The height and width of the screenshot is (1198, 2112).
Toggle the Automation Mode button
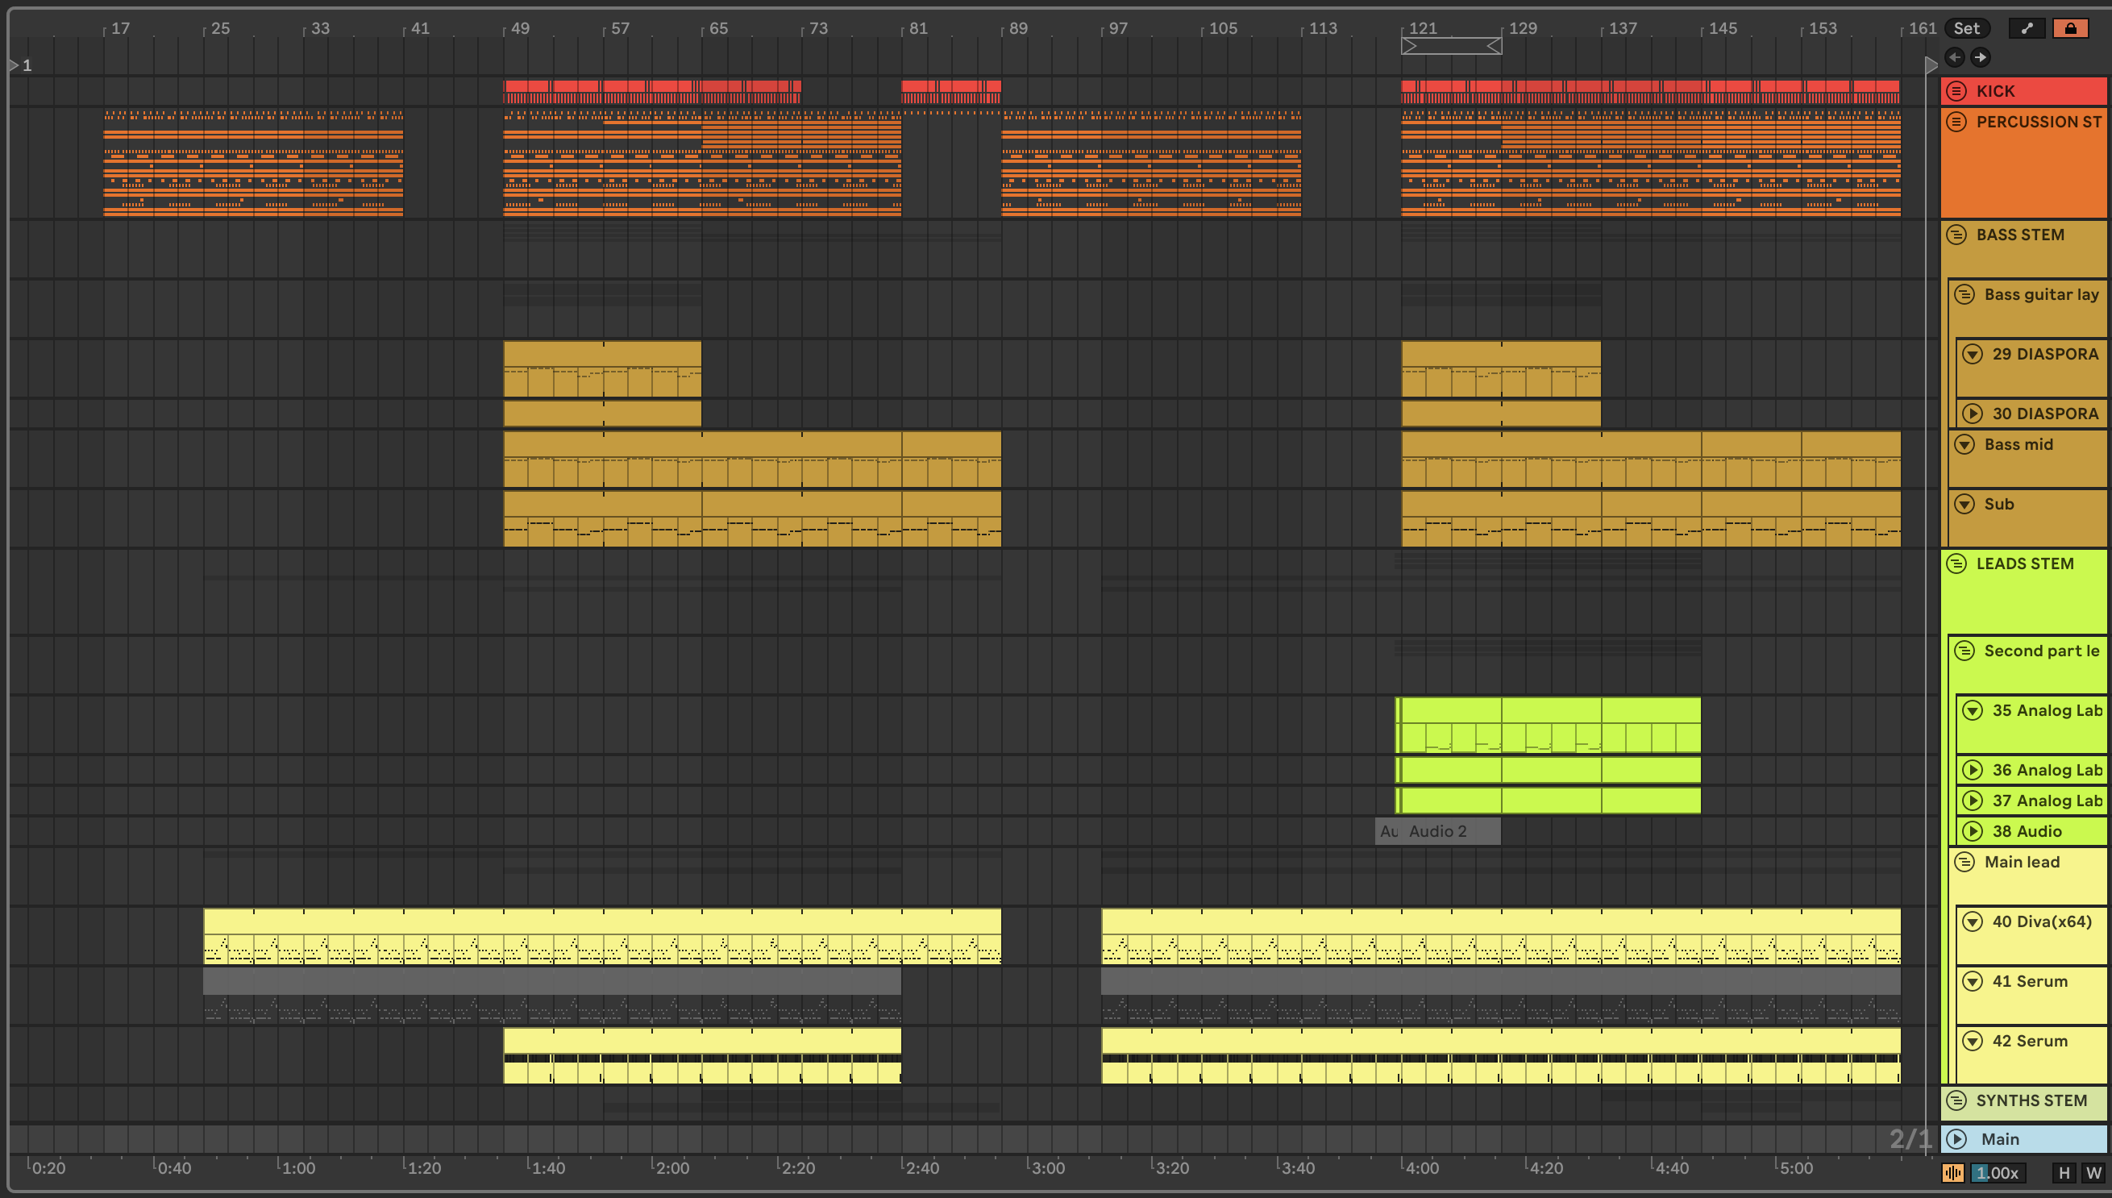coord(2027,28)
